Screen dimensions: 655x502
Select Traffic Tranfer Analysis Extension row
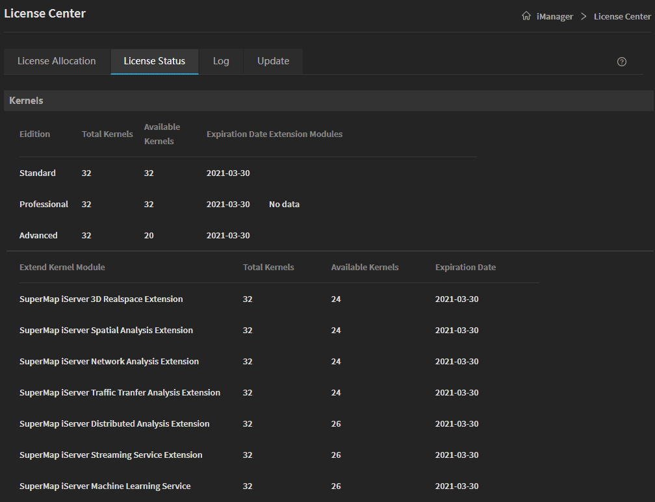point(120,393)
